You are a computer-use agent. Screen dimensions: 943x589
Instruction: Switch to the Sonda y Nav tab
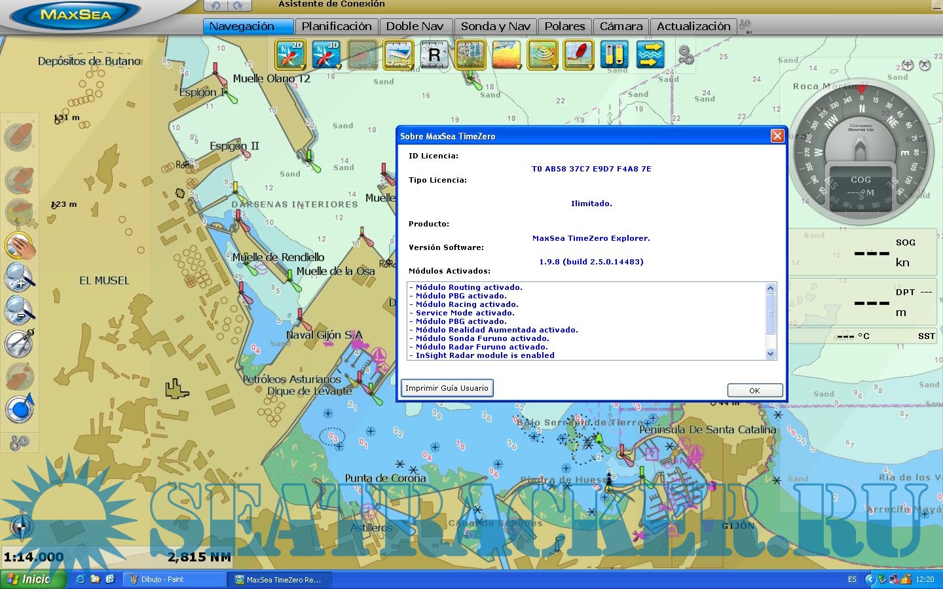495,26
